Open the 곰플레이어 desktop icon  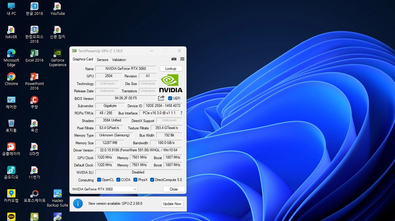tap(11, 149)
